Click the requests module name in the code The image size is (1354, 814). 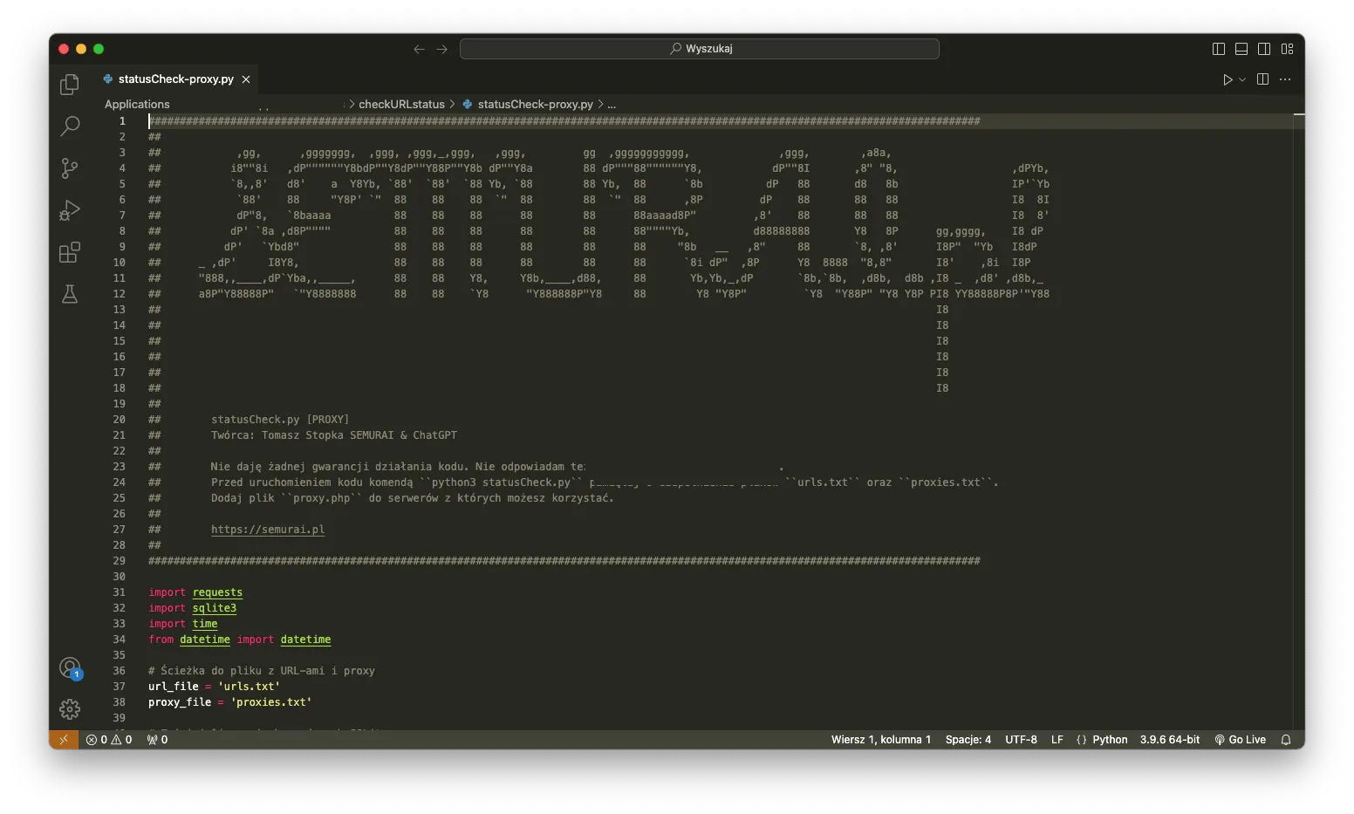click(217, 592)
